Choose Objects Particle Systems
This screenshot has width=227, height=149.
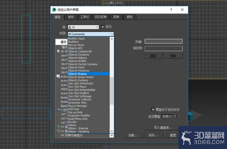pos(82,64)
